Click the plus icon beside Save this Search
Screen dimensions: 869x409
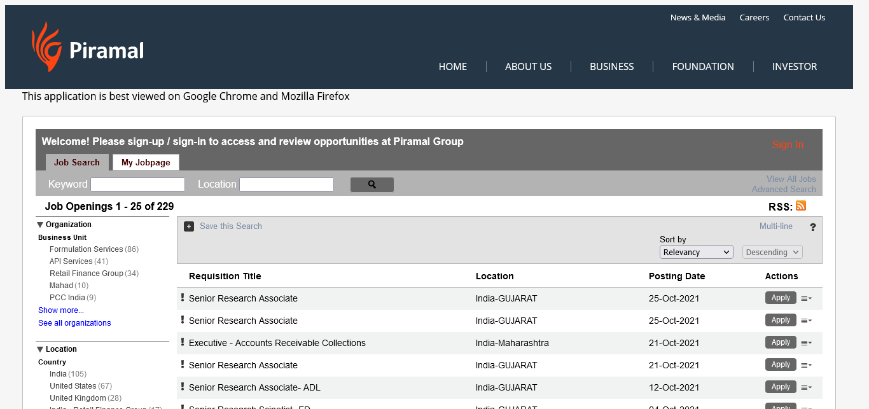[189, 226]
